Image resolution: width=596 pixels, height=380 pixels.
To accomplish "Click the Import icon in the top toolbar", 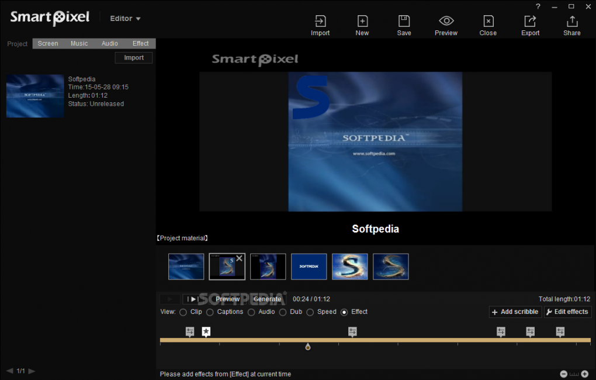I will (x=320, y=26).
